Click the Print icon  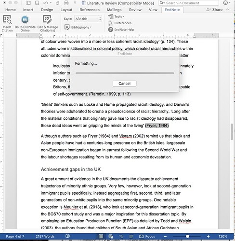66,3
